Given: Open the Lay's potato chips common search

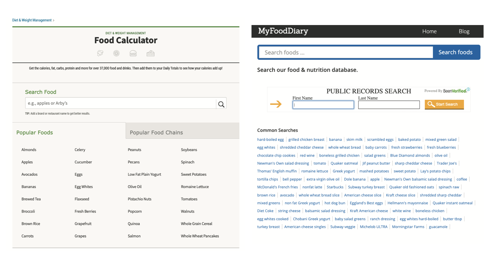Looking at the screenshot, I should (x=435, y=171).
